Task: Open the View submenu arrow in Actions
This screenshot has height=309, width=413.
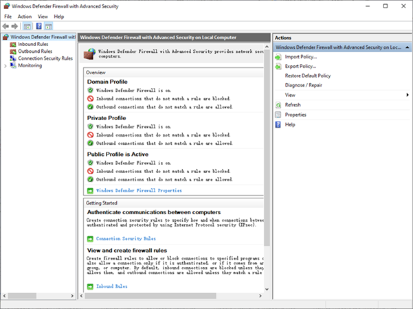Action: (407, 95)
